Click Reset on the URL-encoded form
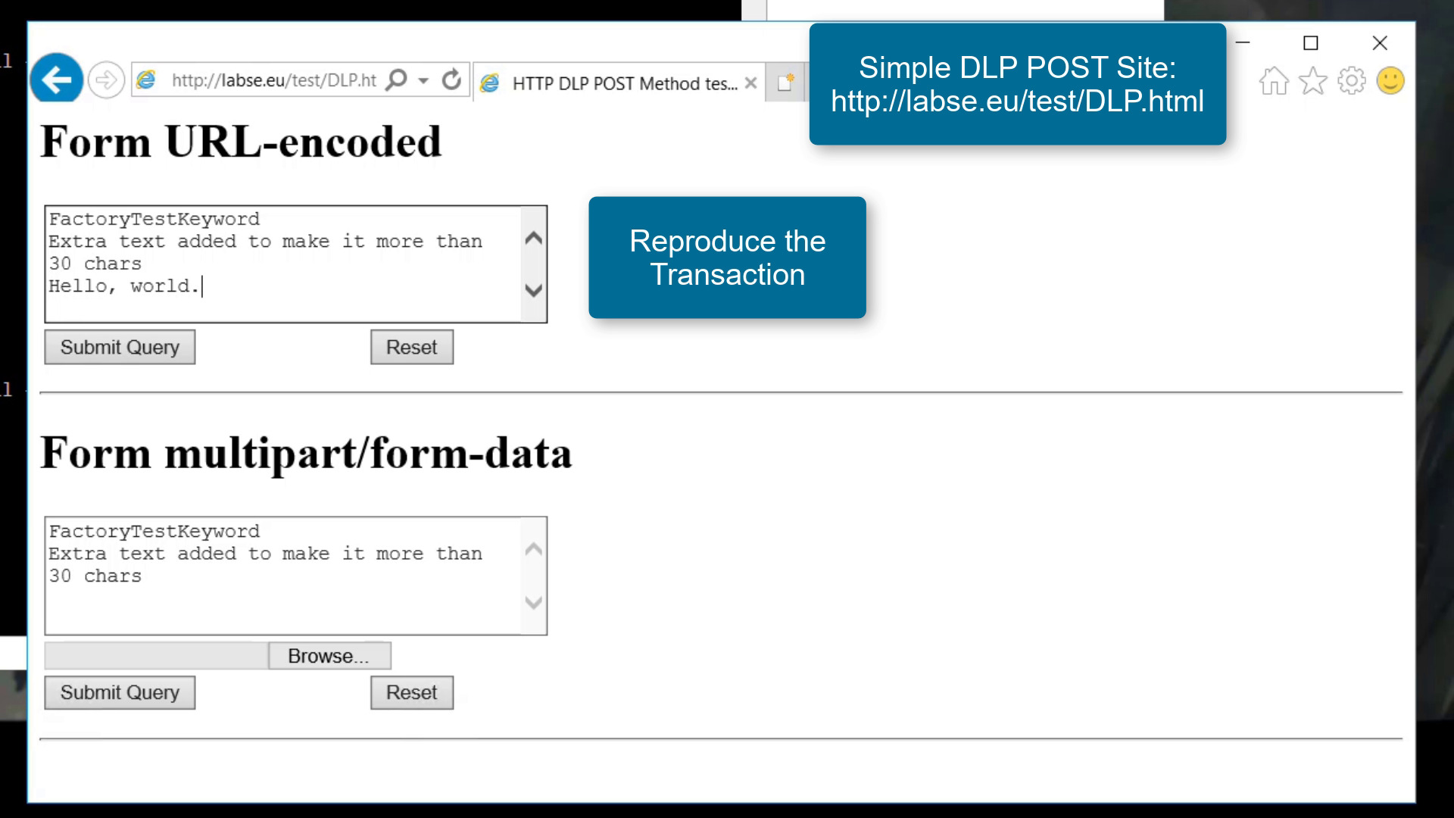The image size is (1454, 818). click(x=411, y=347)
